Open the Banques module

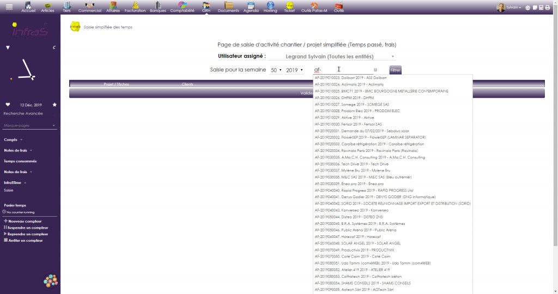(158, 7)
